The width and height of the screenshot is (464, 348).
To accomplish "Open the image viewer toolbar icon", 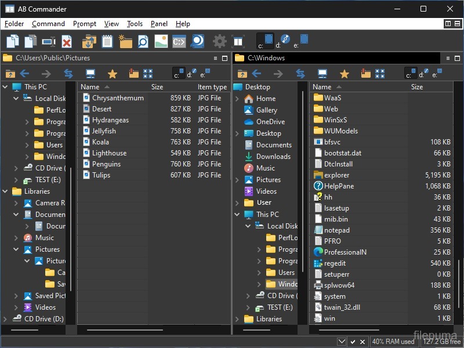I will pos(161,41).
